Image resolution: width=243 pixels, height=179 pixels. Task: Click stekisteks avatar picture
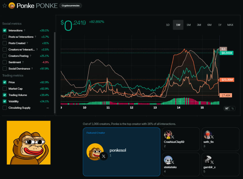click(168, 160)
